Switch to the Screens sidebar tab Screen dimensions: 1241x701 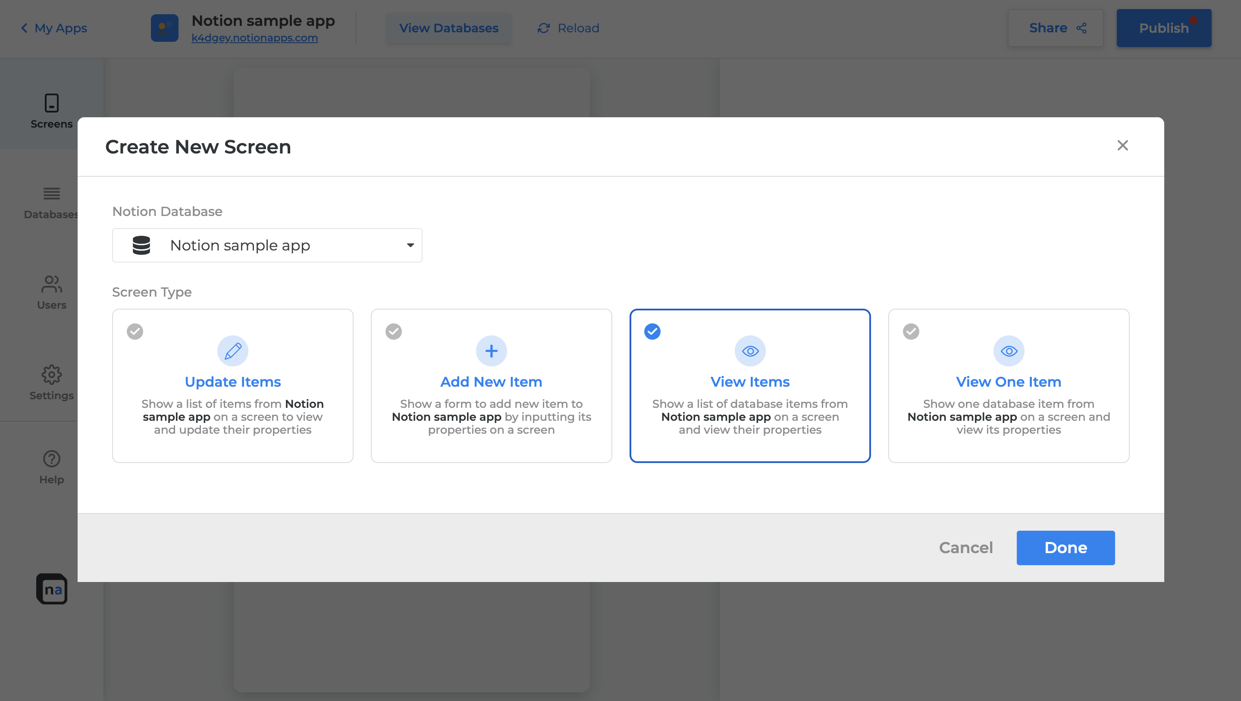tap(52, 111)
